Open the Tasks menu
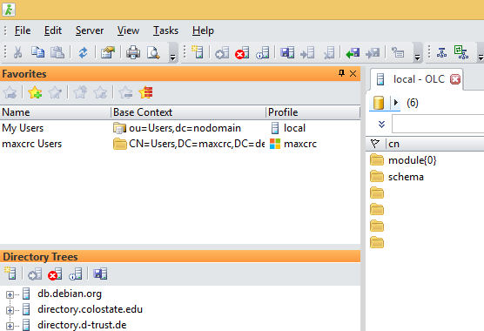 [165, 30]
